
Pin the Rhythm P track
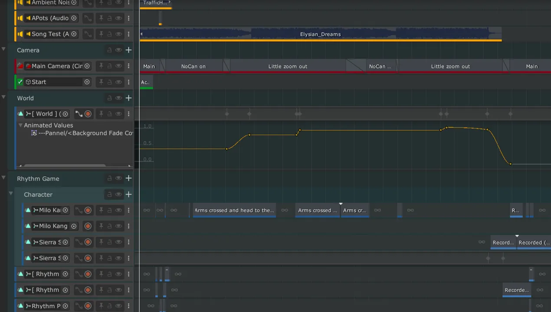pos(101,306)
